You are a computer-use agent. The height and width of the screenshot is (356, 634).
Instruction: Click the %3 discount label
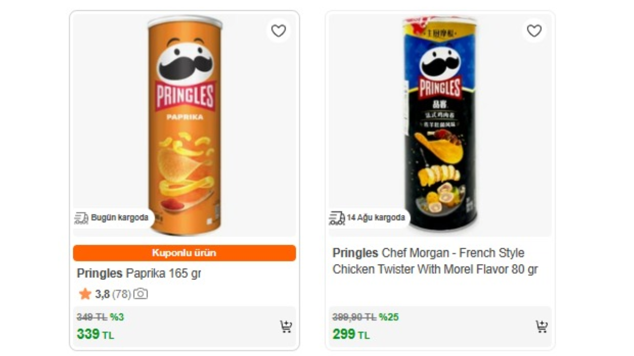(x=117, y=317)
